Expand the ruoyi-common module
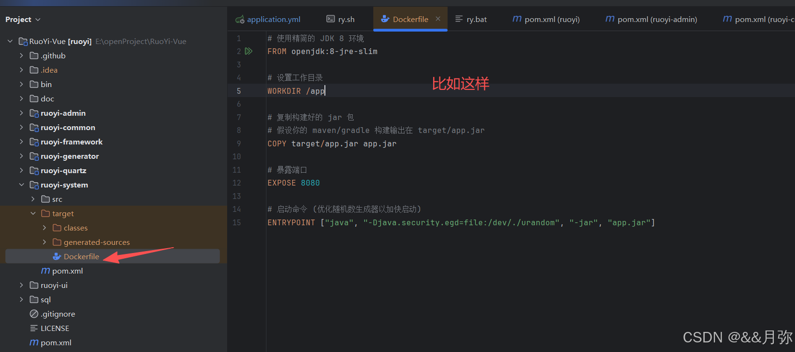The image size is (795, 352). [22, 127]
